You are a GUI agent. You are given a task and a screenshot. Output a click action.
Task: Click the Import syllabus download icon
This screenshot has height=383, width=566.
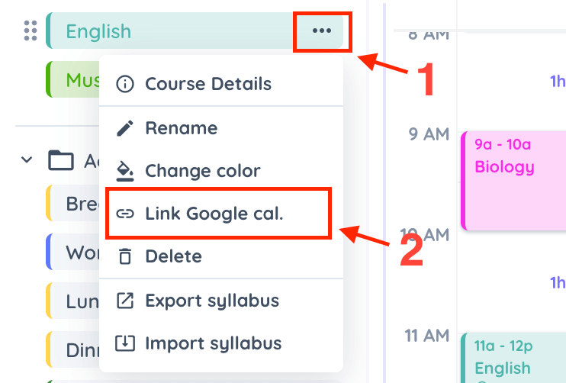[125, 343]
